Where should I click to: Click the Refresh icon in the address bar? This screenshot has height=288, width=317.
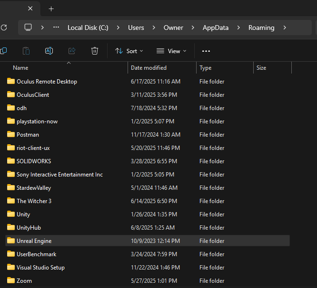coord(4,28)
